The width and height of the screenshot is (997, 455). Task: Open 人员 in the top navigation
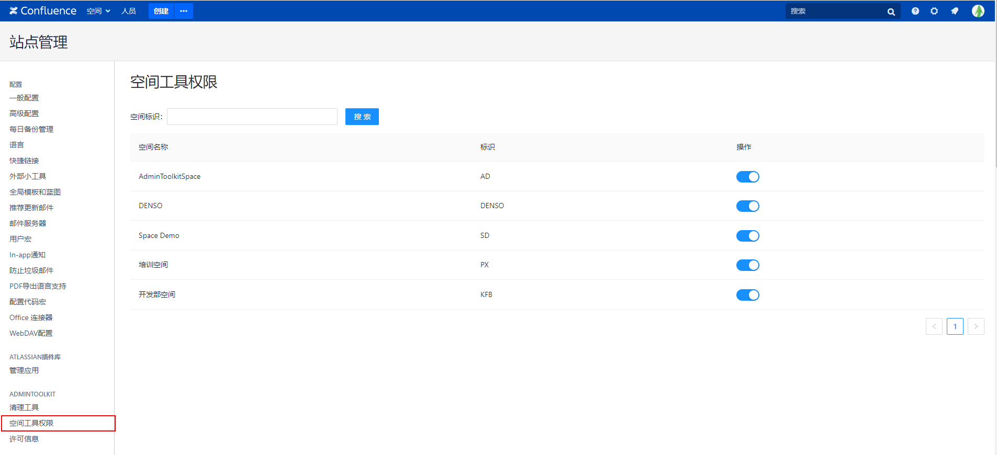[x=129, y=11]
